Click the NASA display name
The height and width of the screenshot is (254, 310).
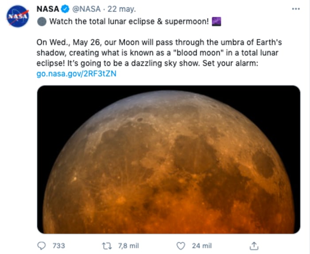click(47, 8)
